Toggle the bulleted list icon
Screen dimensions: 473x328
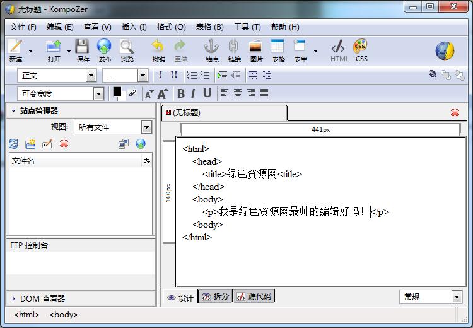(x=205, y=75)
